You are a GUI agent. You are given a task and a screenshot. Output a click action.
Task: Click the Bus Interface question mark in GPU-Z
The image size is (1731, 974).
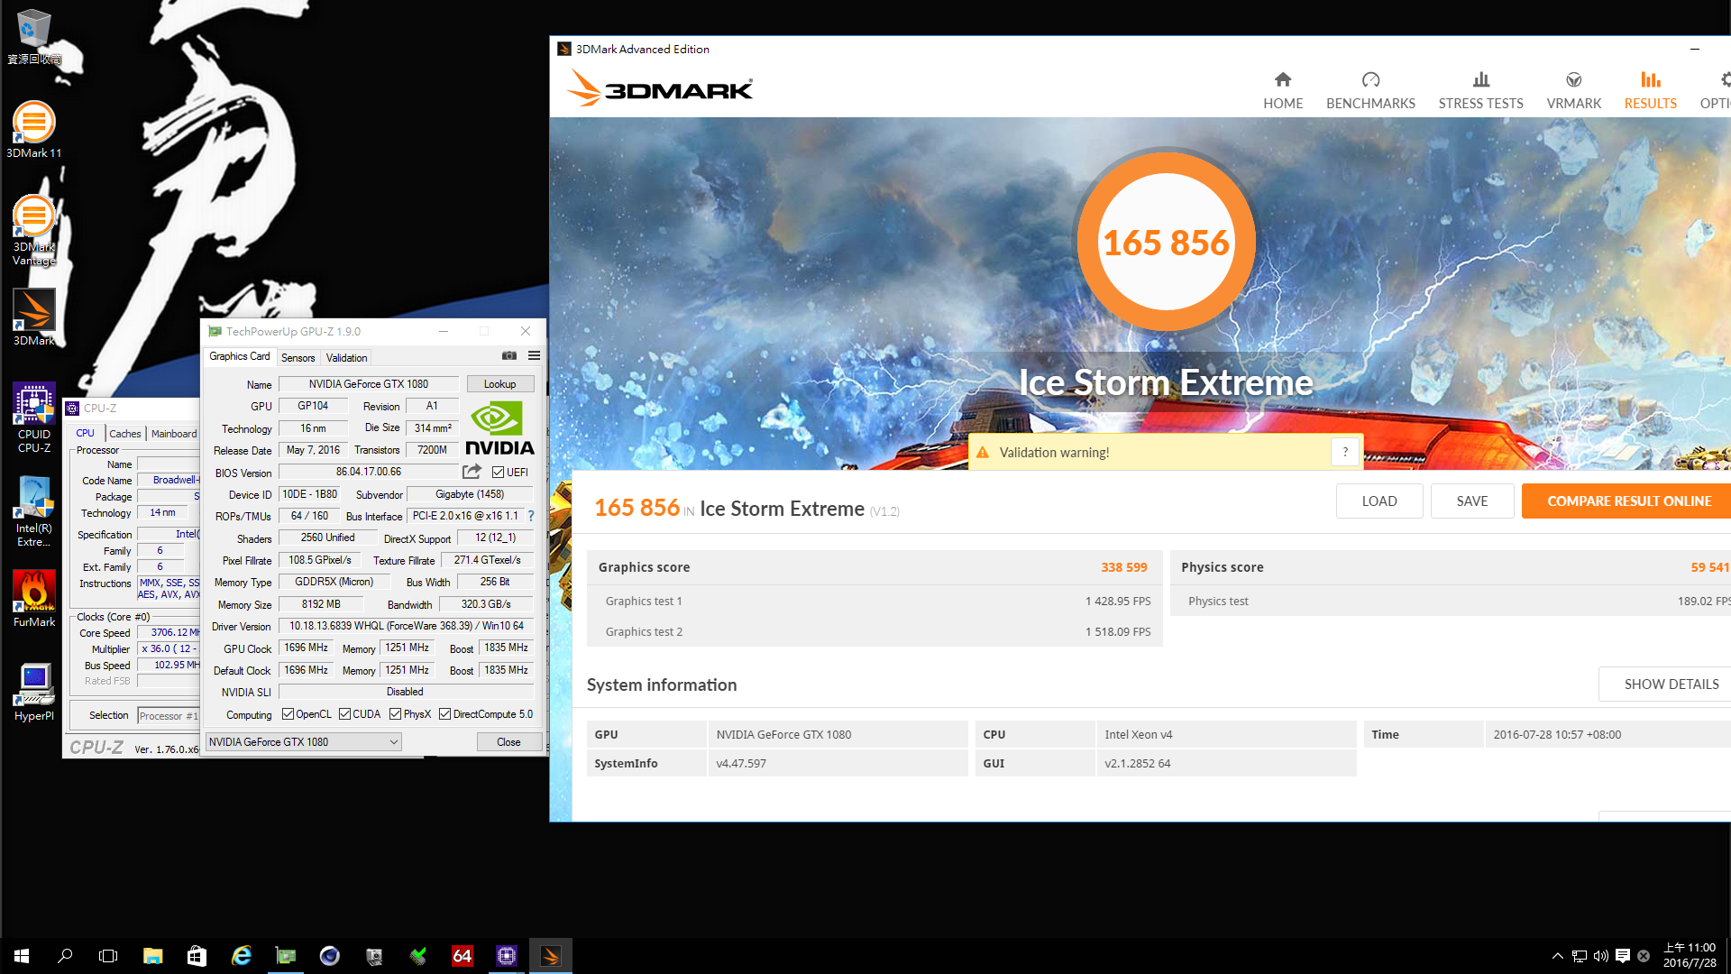coord(531,517)
